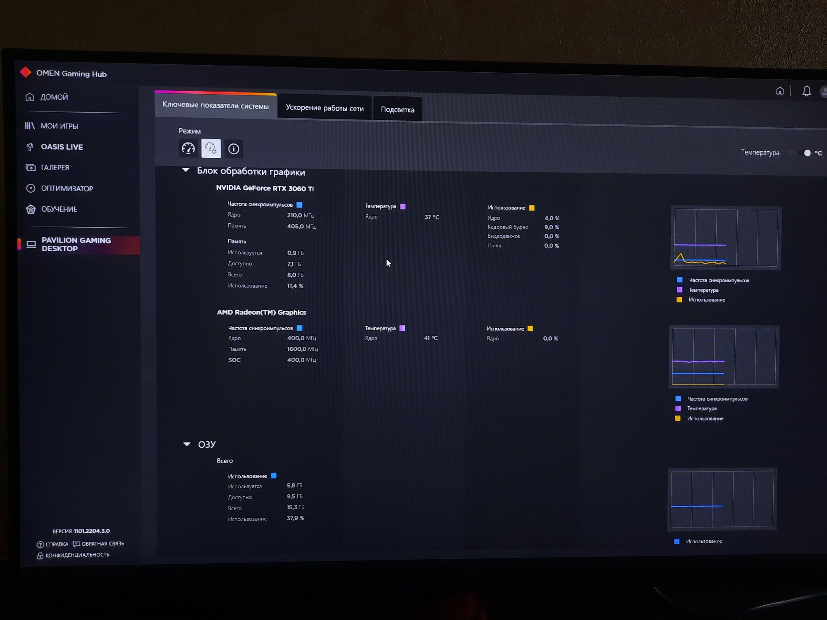Click the info circle mode icon

click(x=234, y=149)
